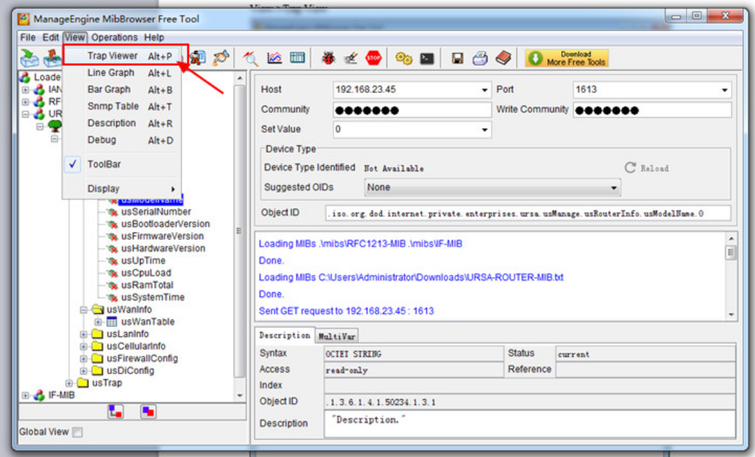The width and height of the screenshot is (755, 457).
Task: Click the MIB tree scroll up arrow
Action: tap(240, 78)
